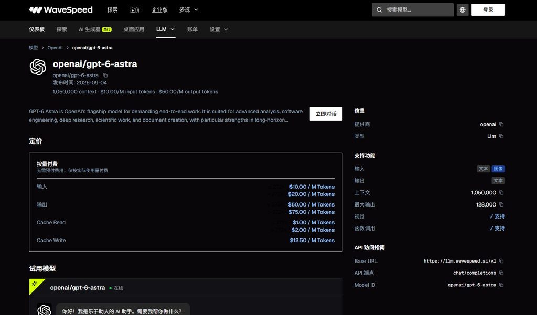Image resolution: width=537 pixels, height=315 pixels.
Task: Open the 探索 top navigation item
Action: coord(112,10)
